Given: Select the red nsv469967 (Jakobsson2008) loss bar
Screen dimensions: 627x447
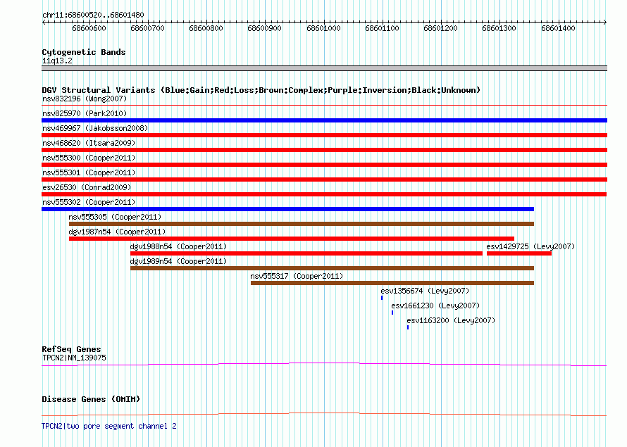Looking at the screenshot, I should pos(324,135).
